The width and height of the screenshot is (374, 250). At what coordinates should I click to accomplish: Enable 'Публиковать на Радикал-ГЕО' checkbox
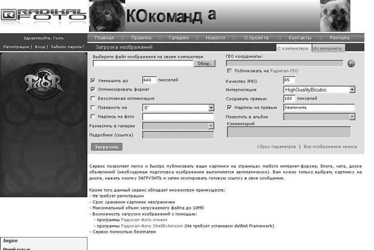tap(229, 71)
